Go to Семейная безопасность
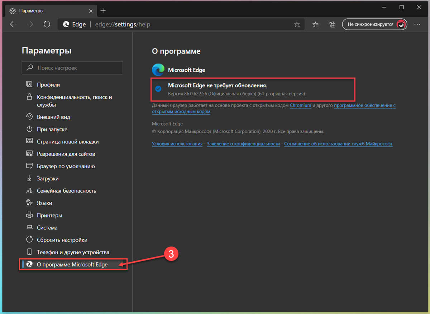The image size is (430, 314). click(x=67, y=191)
